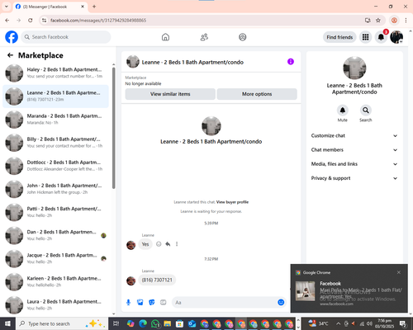Click the Find friends button
This screenshot has width=413, height=330.
(339, 37)
